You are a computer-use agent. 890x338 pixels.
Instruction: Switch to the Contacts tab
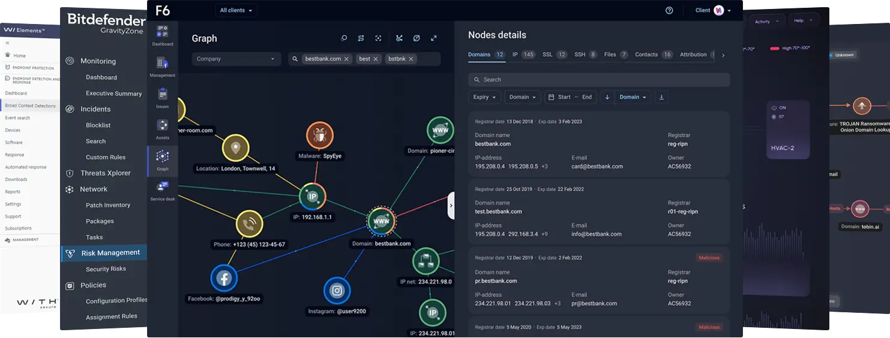[646, 55]
